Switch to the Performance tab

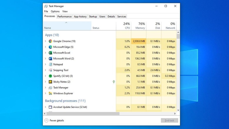tap(65, 16)
